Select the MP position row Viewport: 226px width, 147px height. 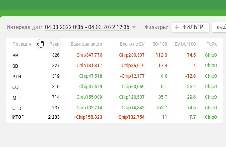[115, 97]
